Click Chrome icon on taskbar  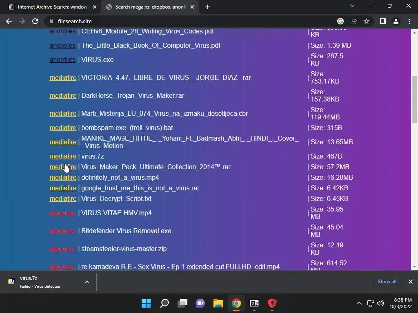click(236, 303)
